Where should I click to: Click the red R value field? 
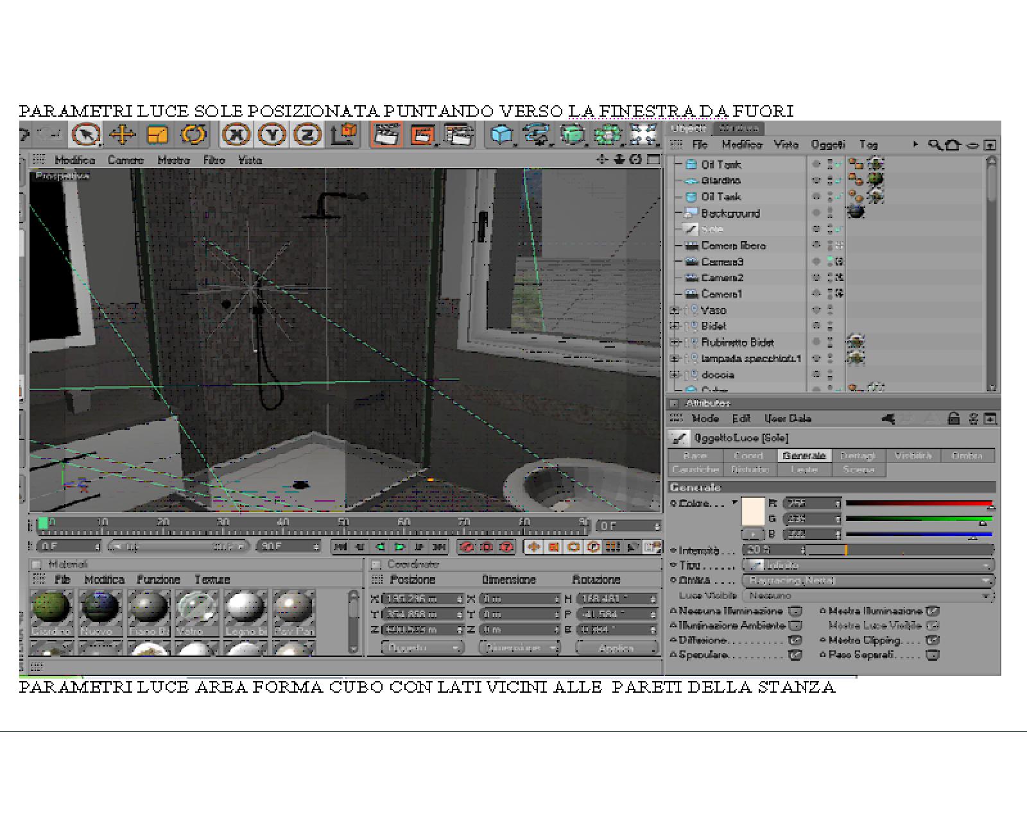811,504
